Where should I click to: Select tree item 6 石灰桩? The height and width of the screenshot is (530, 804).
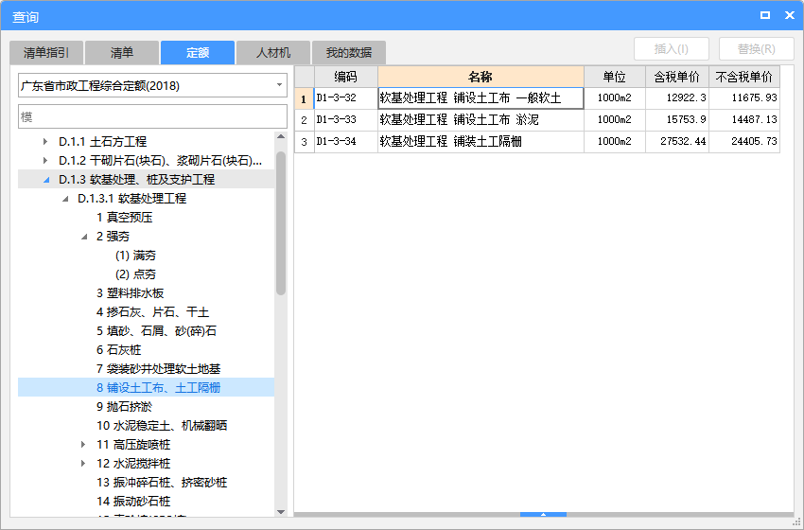point(118,350)
